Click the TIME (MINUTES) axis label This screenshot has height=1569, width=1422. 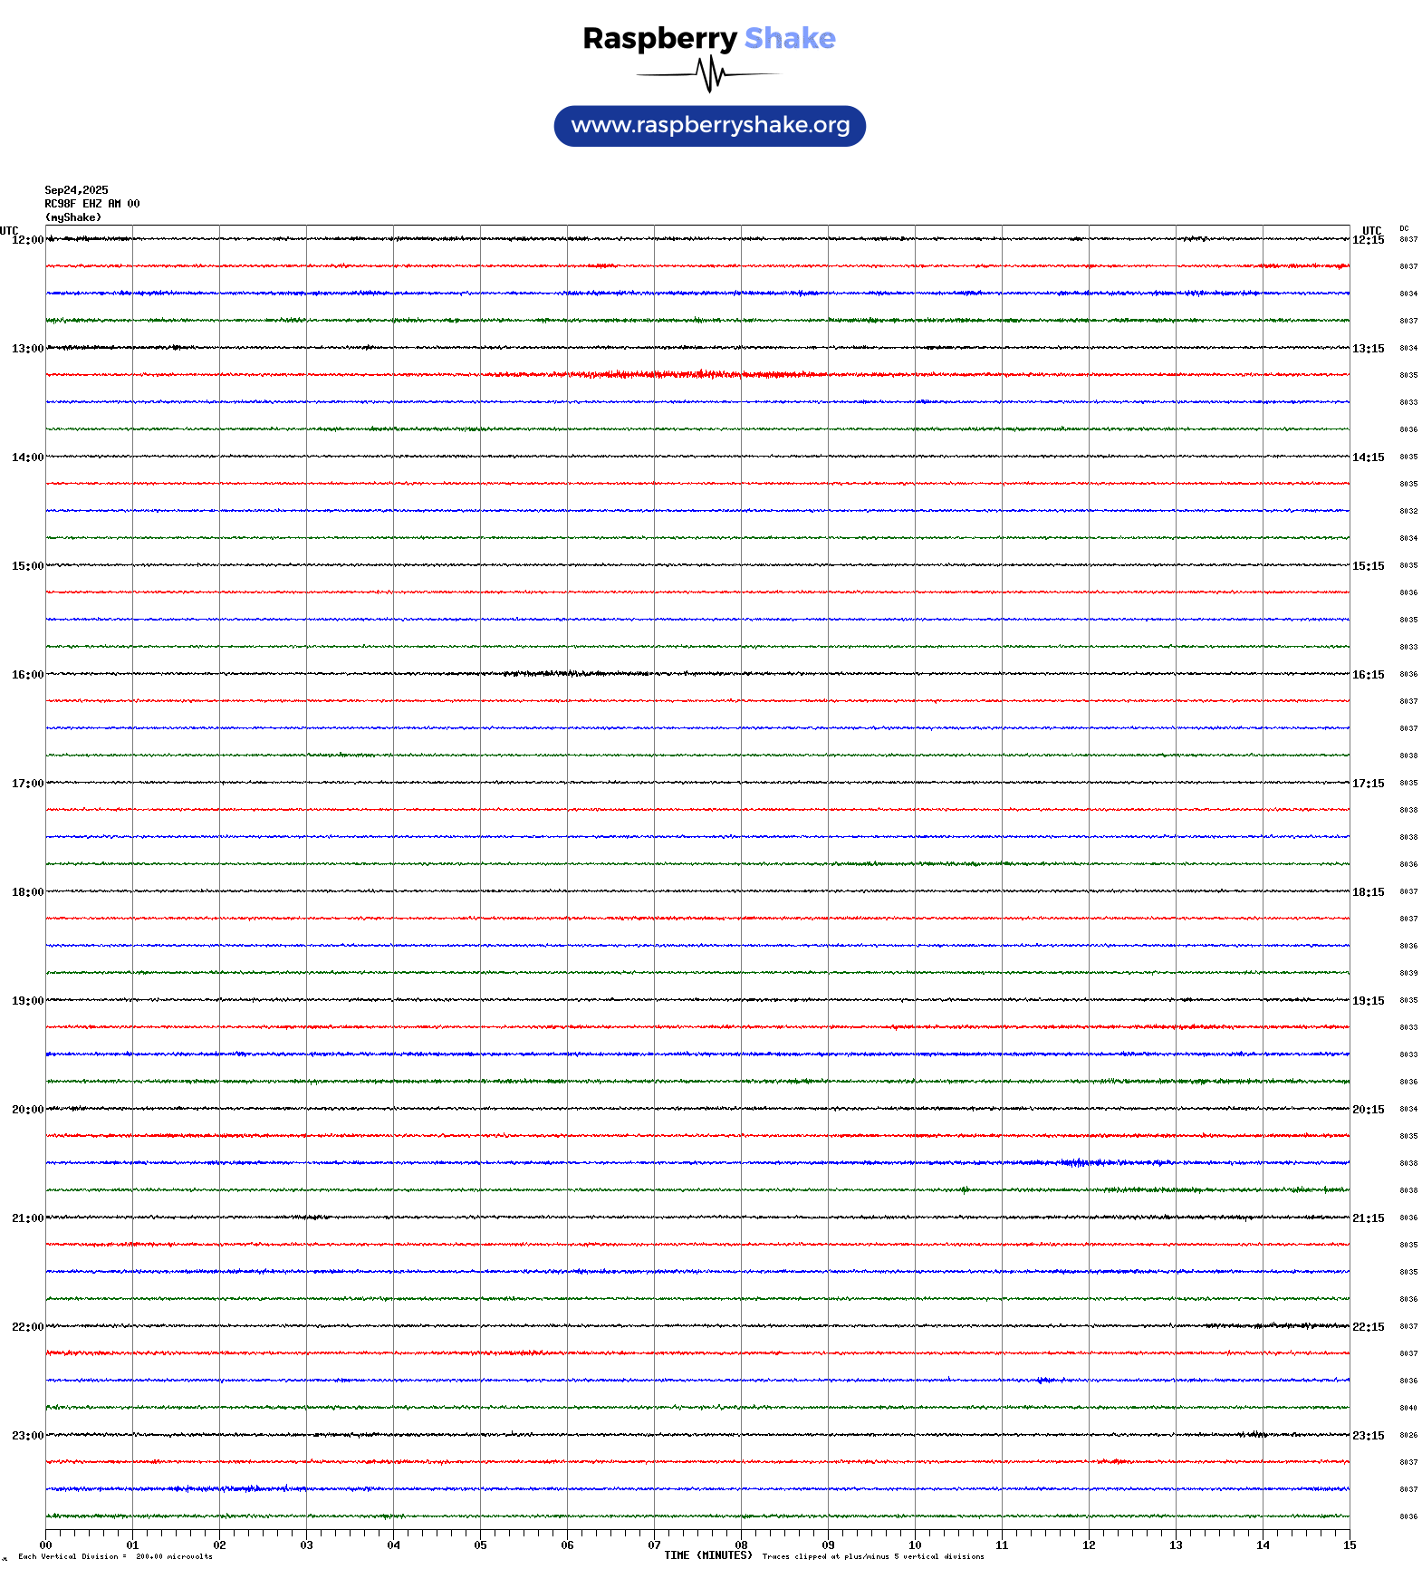pyautogui.click(x=707, y=1555)
